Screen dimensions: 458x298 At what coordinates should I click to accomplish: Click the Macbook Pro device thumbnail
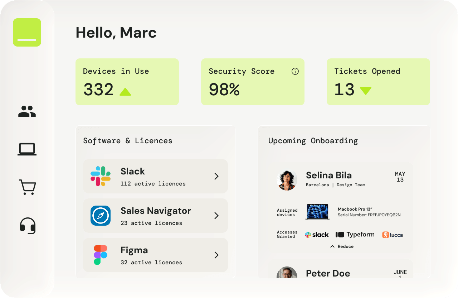tap(317, 212)
